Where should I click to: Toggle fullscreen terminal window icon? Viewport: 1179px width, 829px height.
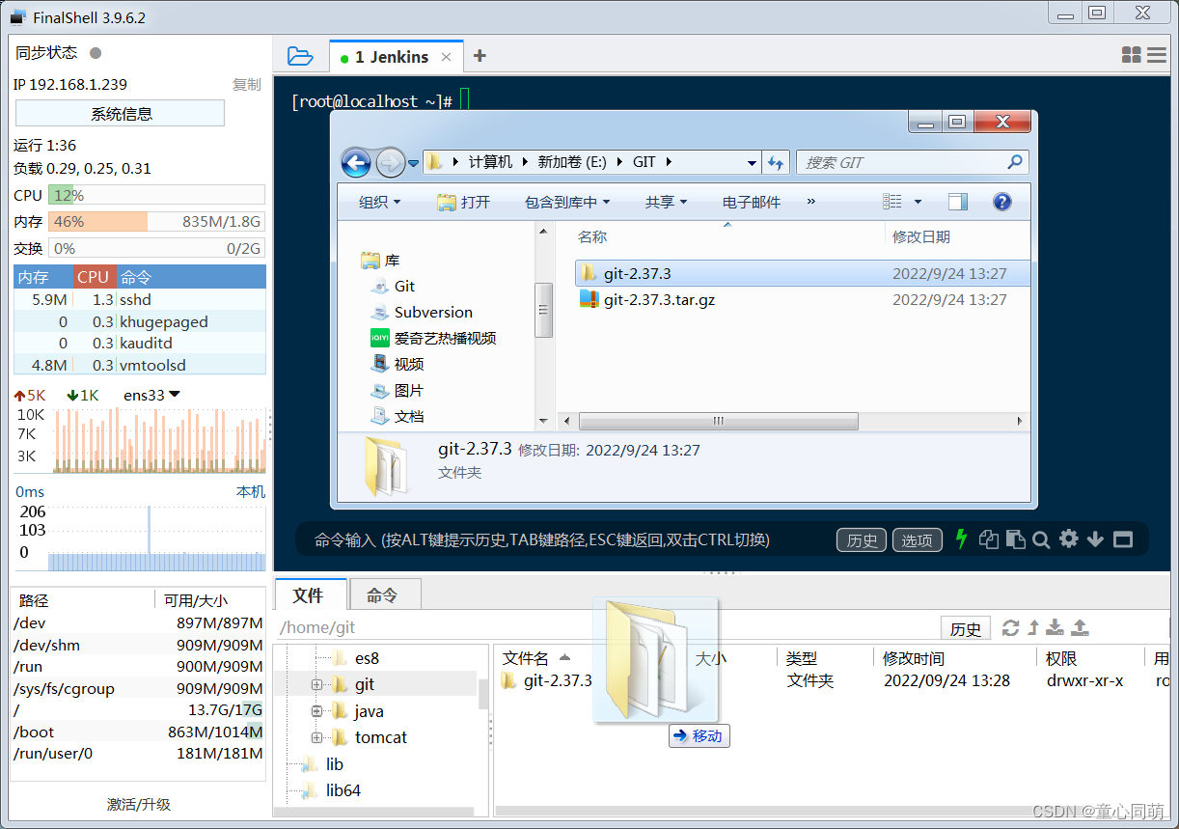point(1123,539)
